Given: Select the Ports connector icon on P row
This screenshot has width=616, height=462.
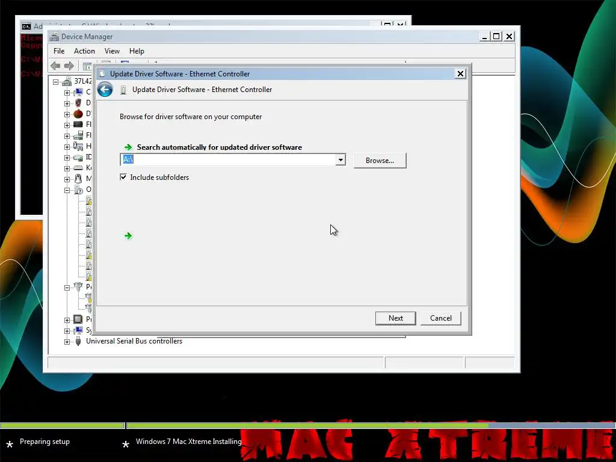Looking at the screenshot, I should 78,287.
